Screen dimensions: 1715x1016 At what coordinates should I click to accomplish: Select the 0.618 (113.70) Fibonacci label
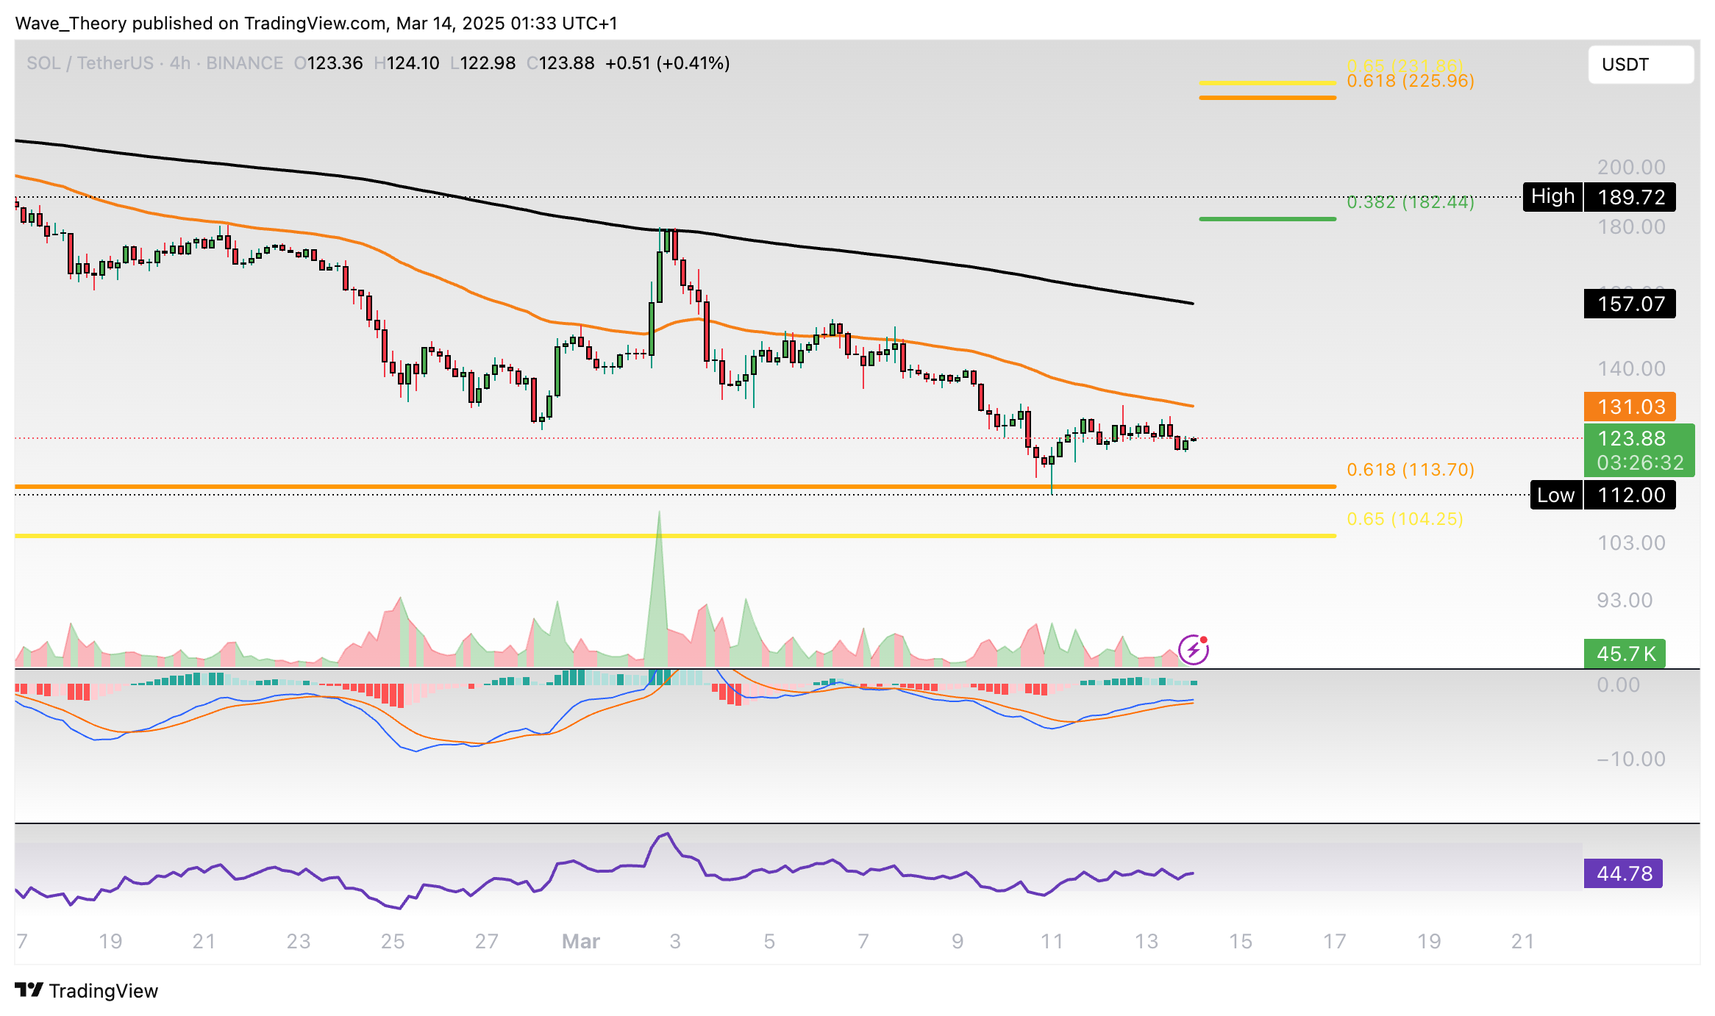[1410, 469]
